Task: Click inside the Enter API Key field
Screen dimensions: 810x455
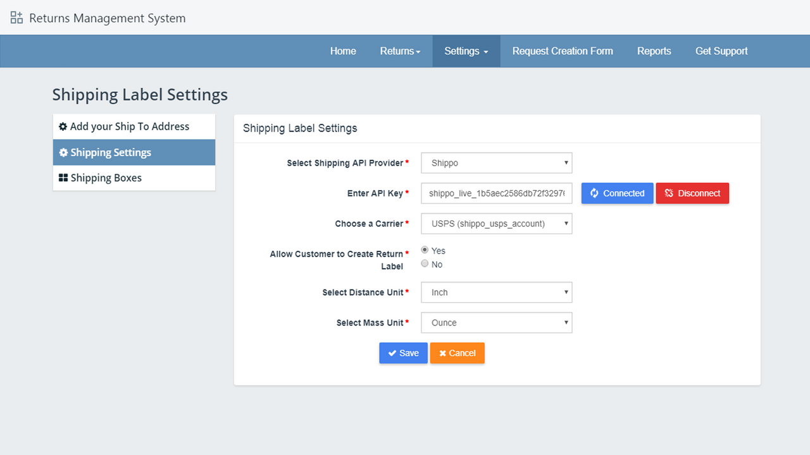Action: 496,193
